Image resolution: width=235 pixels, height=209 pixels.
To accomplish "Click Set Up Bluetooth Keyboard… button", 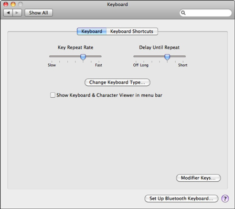I will click(181, 199).
